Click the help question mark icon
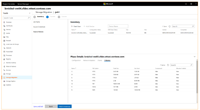200x110 pixels. pos(196,4)
